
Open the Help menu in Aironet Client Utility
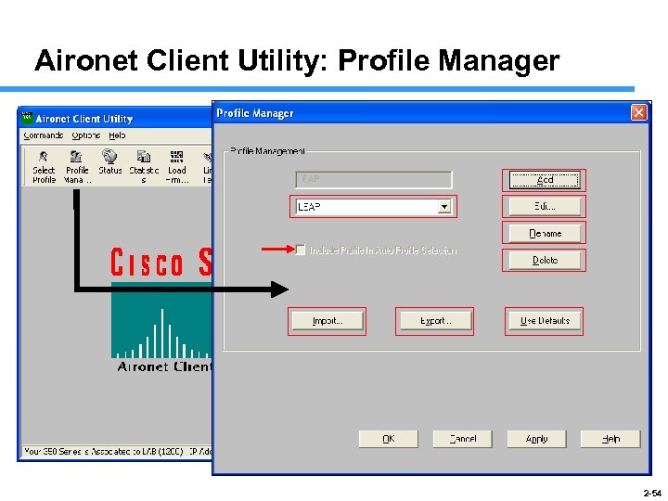coord(117,135)
